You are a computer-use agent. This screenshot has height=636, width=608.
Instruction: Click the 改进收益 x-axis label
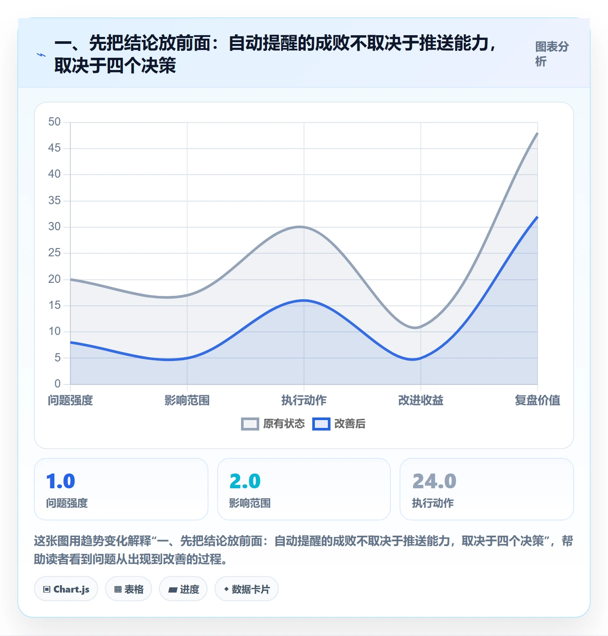(x=421, y=400)
